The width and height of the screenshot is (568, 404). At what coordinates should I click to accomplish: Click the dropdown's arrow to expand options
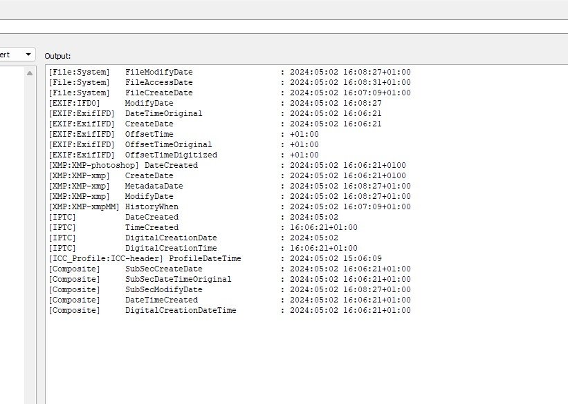pyautogui.click(x=28, y=54)
